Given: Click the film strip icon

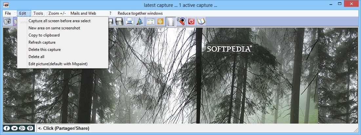Looking at the screenshot, I should click(x=170, y=22).
